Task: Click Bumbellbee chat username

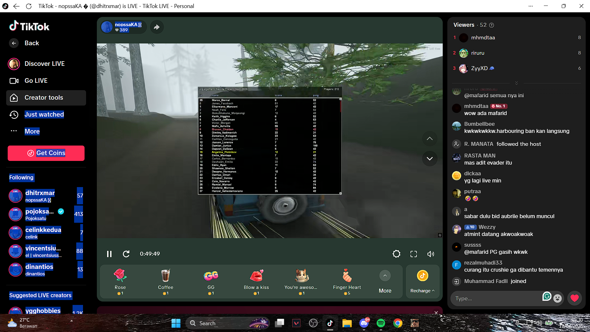Action: [x=479, y=124]
